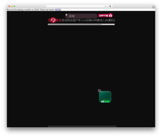Click the yellow minimize window button
This screenshot has height=137, width=162.
[x=12, y=6]
